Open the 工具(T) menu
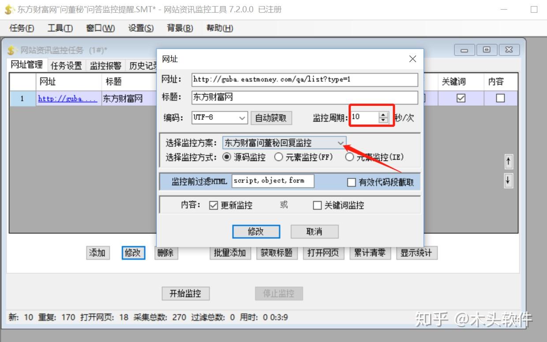The image size is (547, 342). pos(60,28)
